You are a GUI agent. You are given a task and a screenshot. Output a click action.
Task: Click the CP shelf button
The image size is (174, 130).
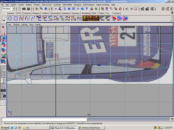114,19
